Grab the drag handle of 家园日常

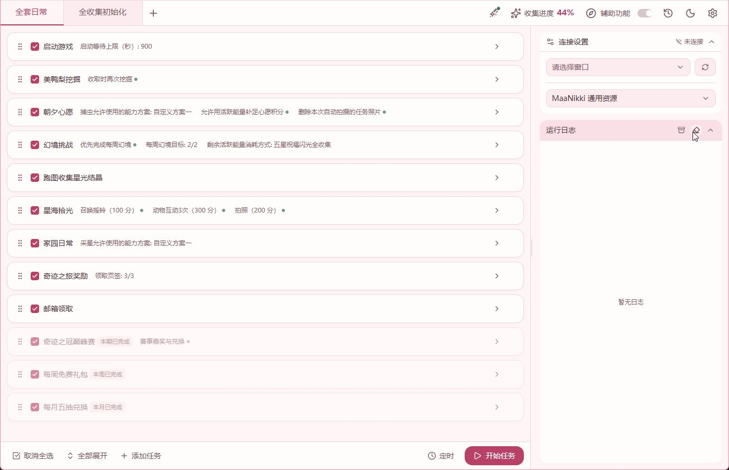pyautogui.click(x=20, y=243)
